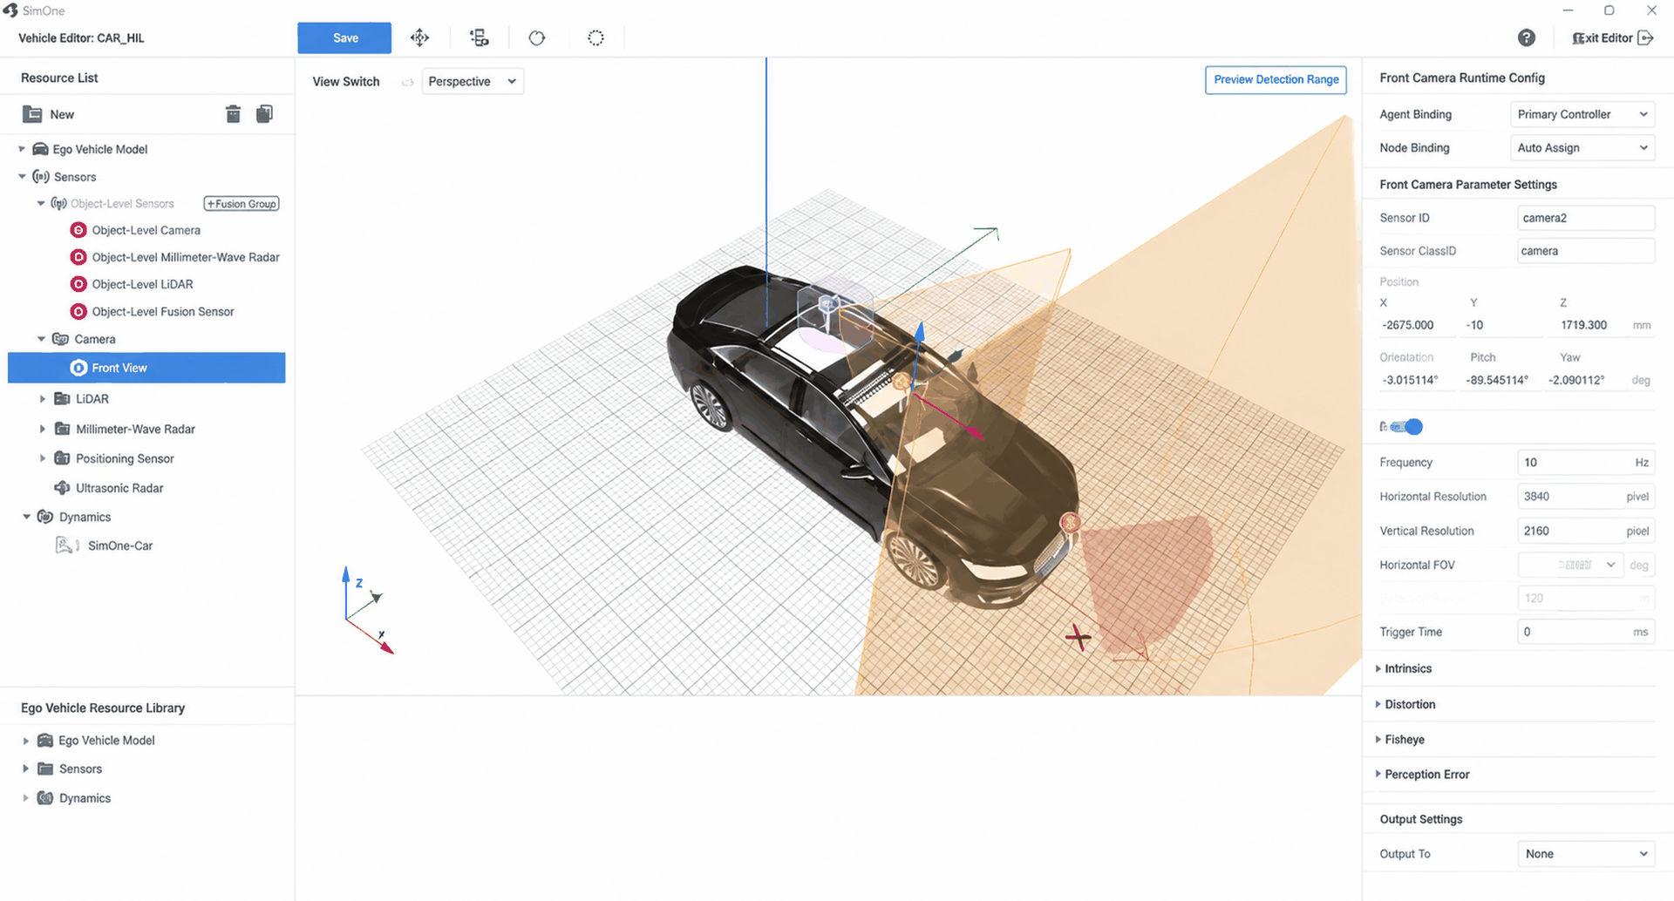Screen dimensions: 1674x901
Task: Expand Ego Vehicle Model in Resource Library
Action: pos(25,741)
